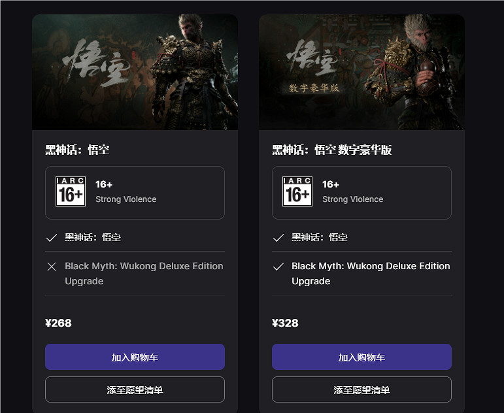The image size is (504, 413).
Task: Click the ¥268 price label
Action: [58, 323]
